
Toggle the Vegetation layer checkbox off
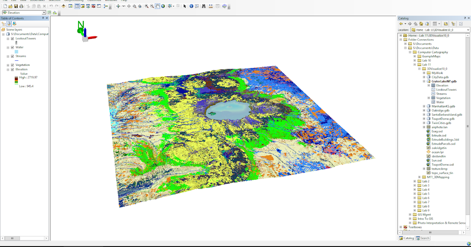pos(12,65)
